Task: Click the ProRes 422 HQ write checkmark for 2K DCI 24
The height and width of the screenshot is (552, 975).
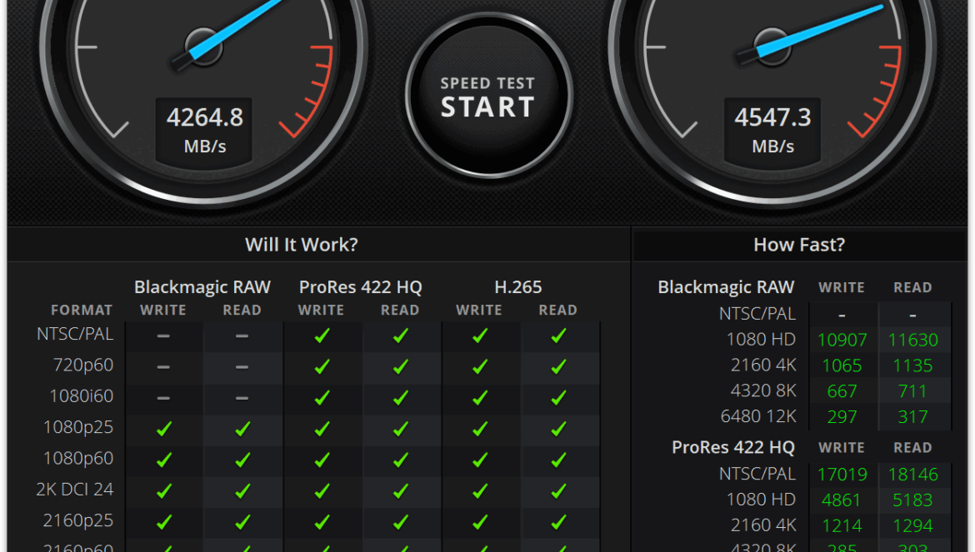Action: click(322, 491)
